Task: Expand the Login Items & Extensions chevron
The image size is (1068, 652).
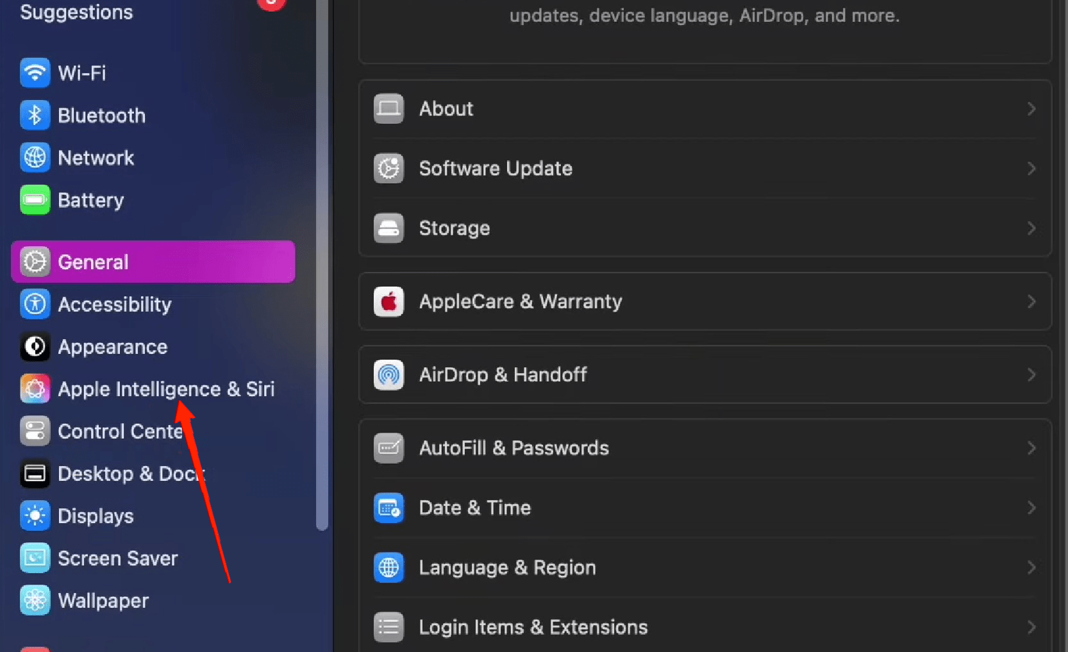Action: 1031,627
